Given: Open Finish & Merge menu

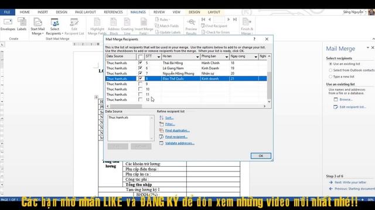Looking at the screenshot, I should pyautogui.click(x=247, y=26).
